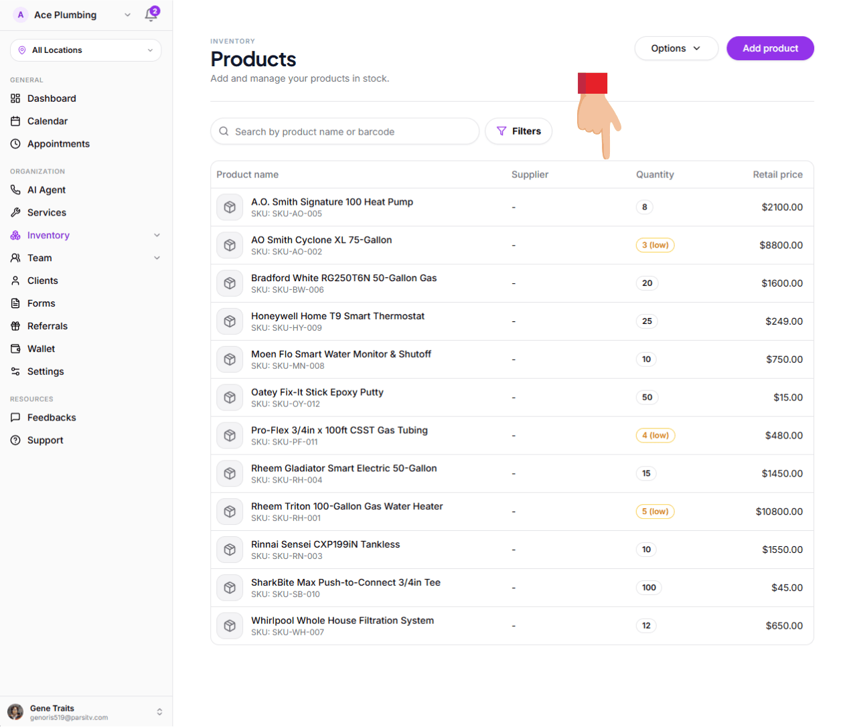The width and height of the screenshot is (851, 727).
Task: Click the Add product button
Action: click(x=770, y=48)
